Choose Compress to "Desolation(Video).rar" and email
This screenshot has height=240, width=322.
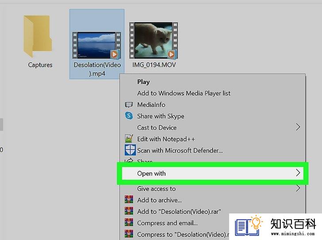click(x=183, y=235)
